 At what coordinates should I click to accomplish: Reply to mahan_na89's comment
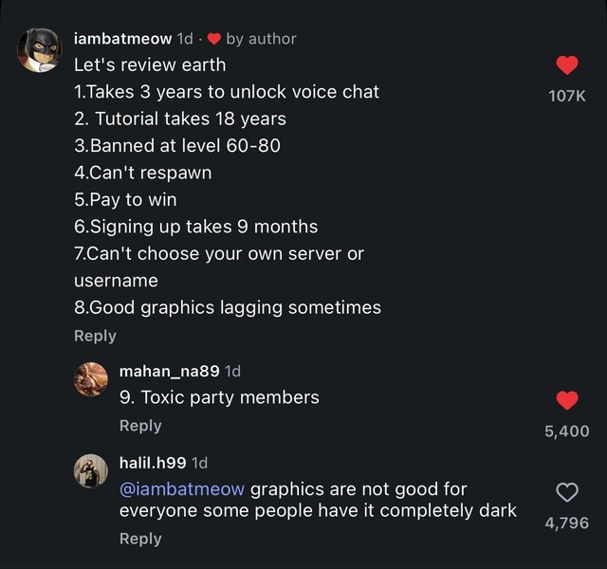tap(140, 426)
